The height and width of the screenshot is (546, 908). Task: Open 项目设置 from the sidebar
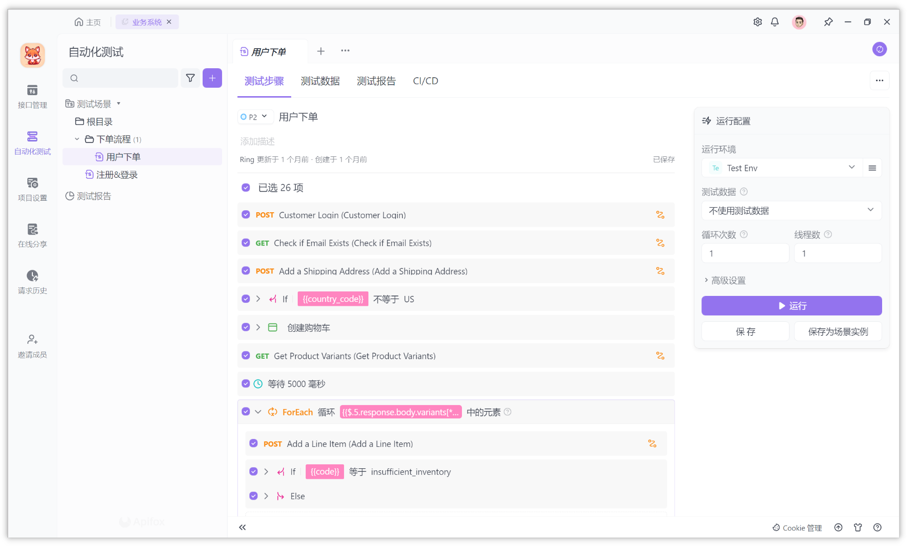(32, 189)
